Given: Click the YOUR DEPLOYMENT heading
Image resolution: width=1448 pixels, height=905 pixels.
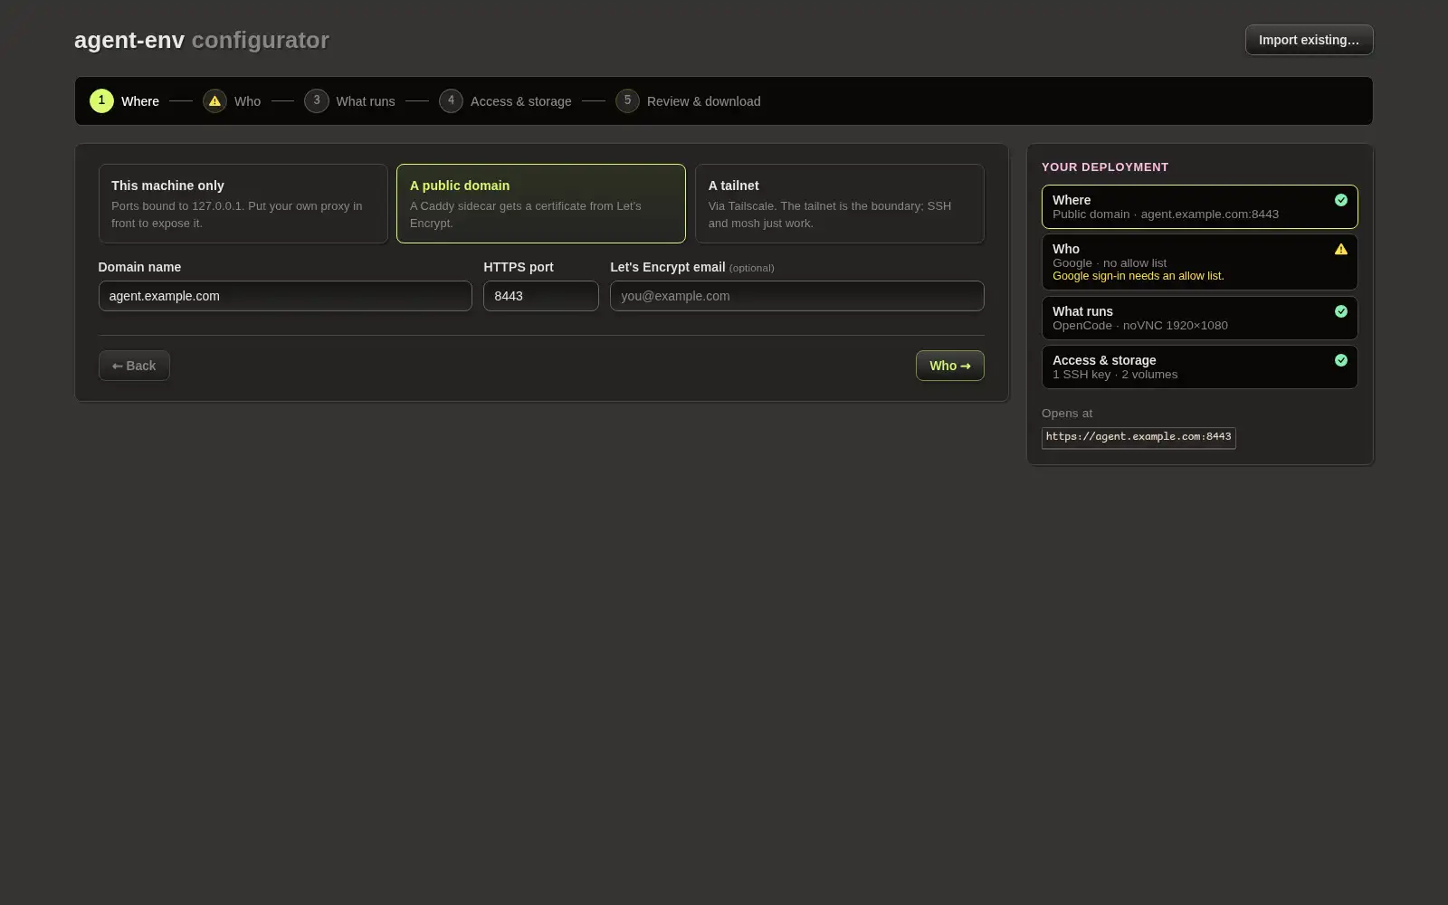Looking at the screenshot, I should pos(1105,167).
